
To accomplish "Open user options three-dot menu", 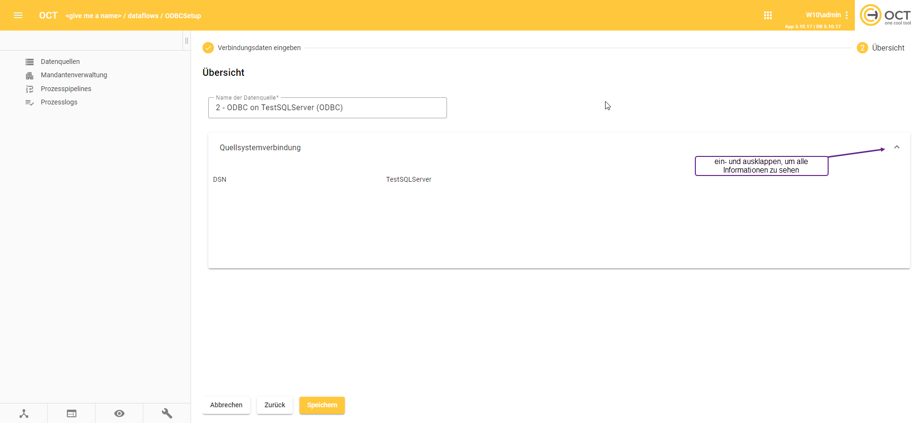I will pyautogui.click(x=847, y=15).
